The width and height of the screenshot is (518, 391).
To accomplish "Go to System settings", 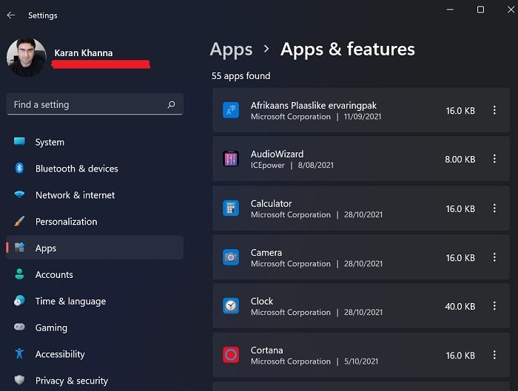I will [x=50, y=142].
